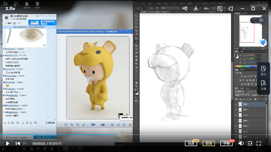Select layer 6 thumbnail in Layers panel
Viewport: 271px width, 152px height.
(x=240, y=110)
